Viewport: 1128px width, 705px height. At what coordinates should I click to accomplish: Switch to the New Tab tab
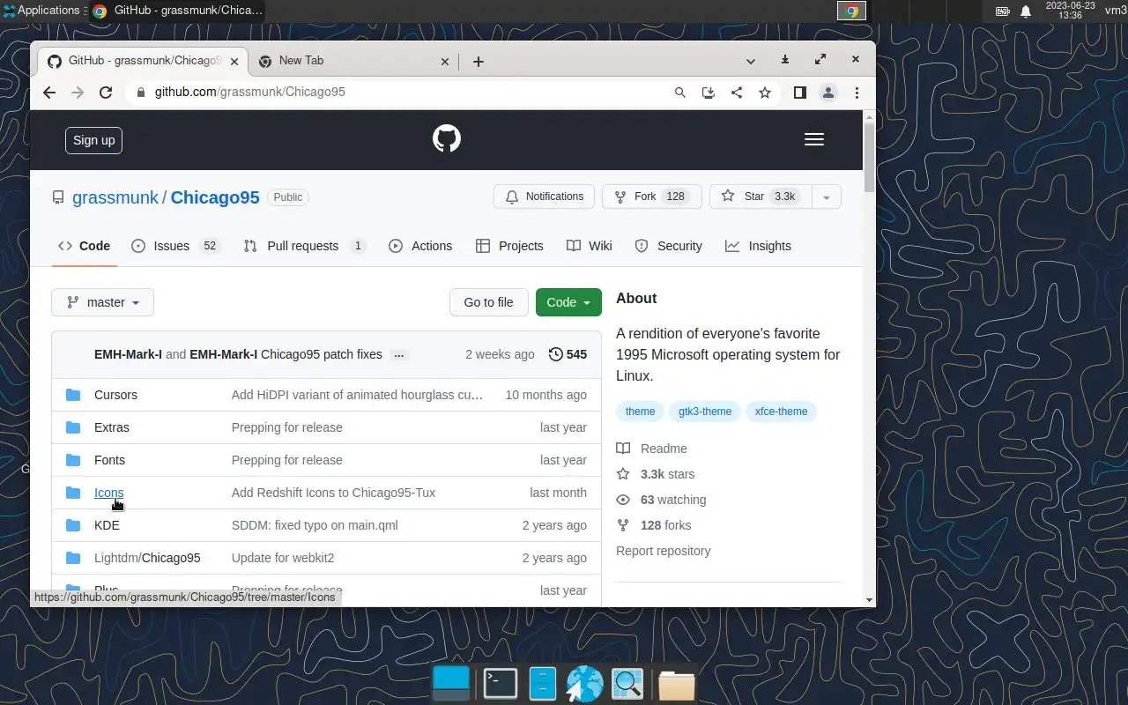352,61
